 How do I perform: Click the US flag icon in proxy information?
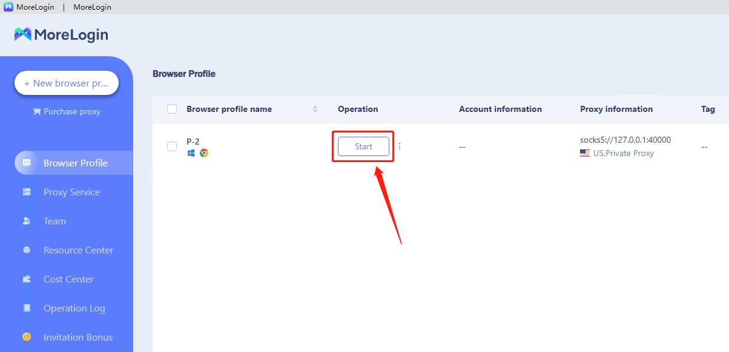tap(585, 153)
